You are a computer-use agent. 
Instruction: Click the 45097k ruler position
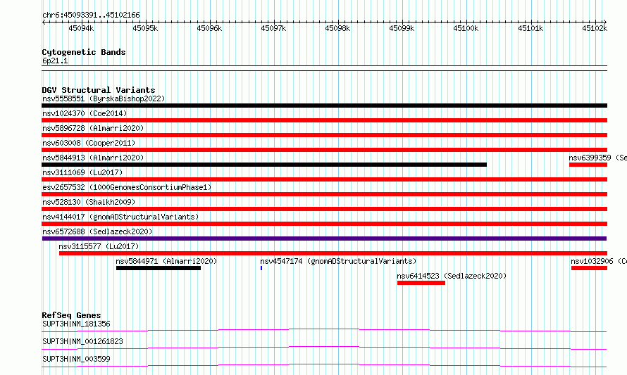click(273, 28)
